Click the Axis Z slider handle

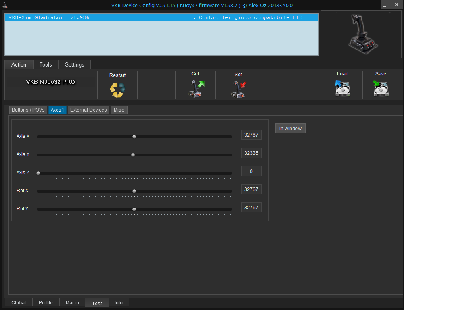click(38, 173)
